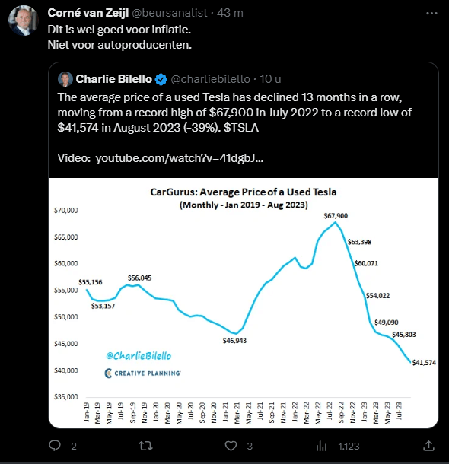Click the 10 u quoted tweet timestamp
This screenshot has width=449, height=464.
[270, 79]
